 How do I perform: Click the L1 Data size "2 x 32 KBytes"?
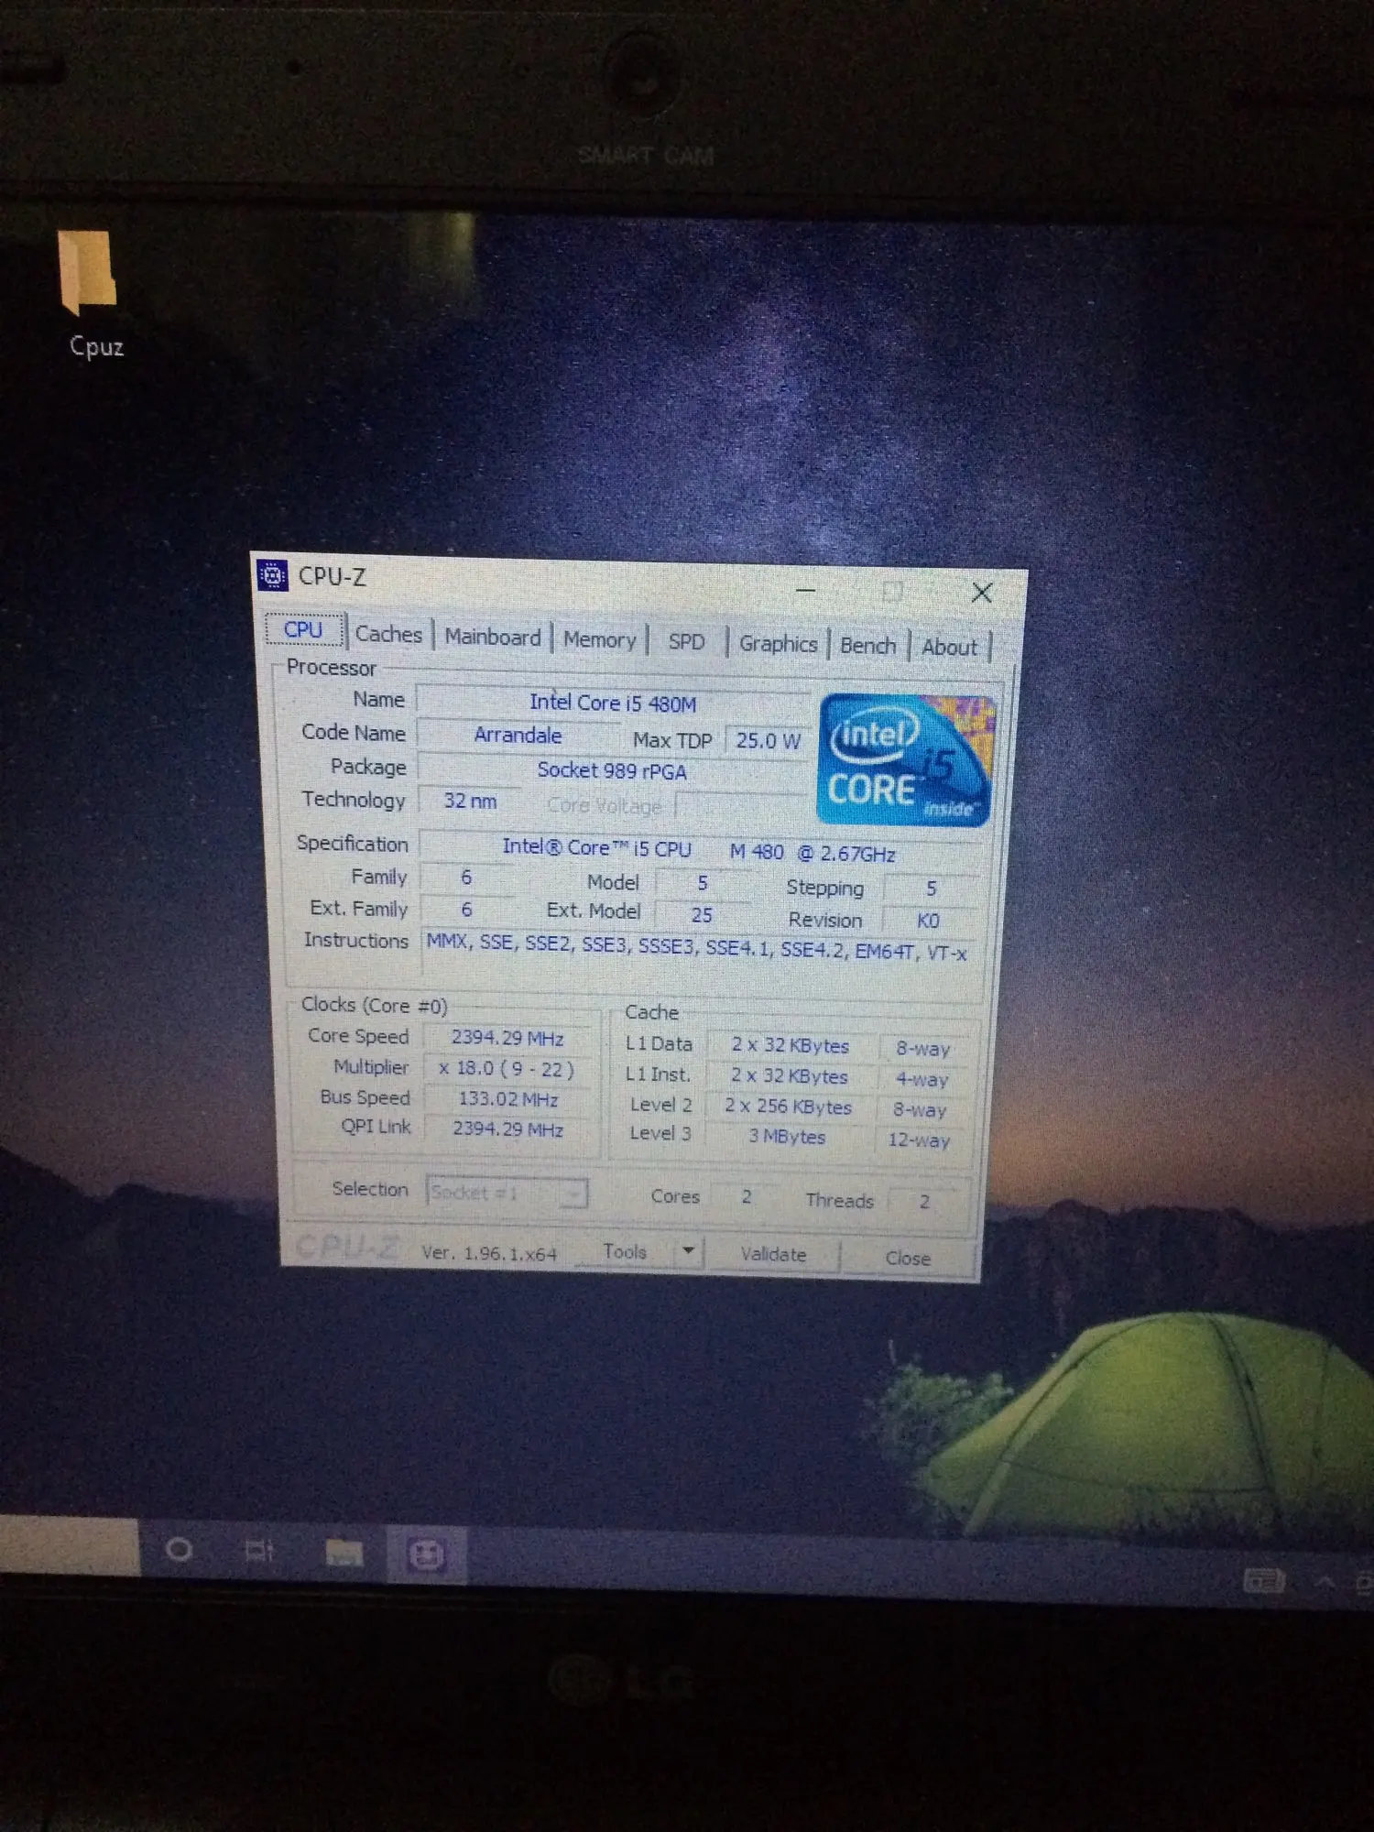790,1045
